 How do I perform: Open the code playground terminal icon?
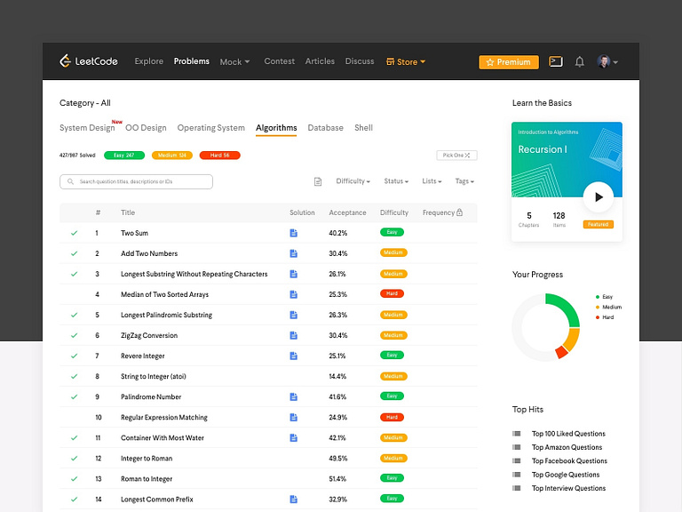pos(555,62)
